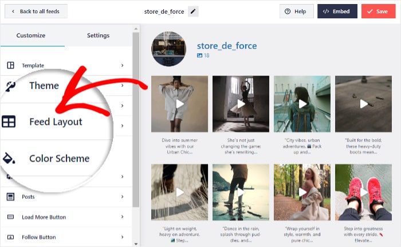This screenshot has width=401, height=247.
Task: Switch to the Settings tab
Action: (98, 36)
